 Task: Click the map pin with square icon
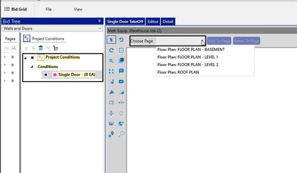tap(111, 134)
